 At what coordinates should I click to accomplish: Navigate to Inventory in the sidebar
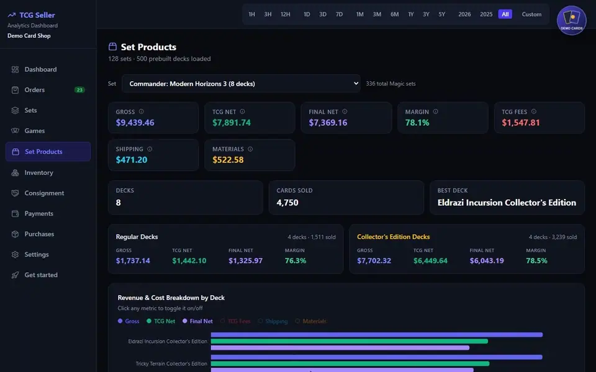pyautogui.click(x=48, y=173)
